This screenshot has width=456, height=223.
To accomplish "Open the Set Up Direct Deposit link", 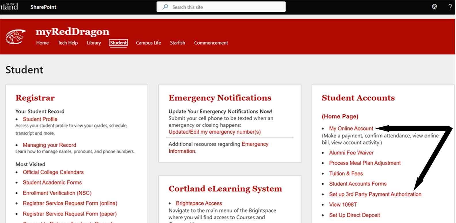I will click(354, 215).
